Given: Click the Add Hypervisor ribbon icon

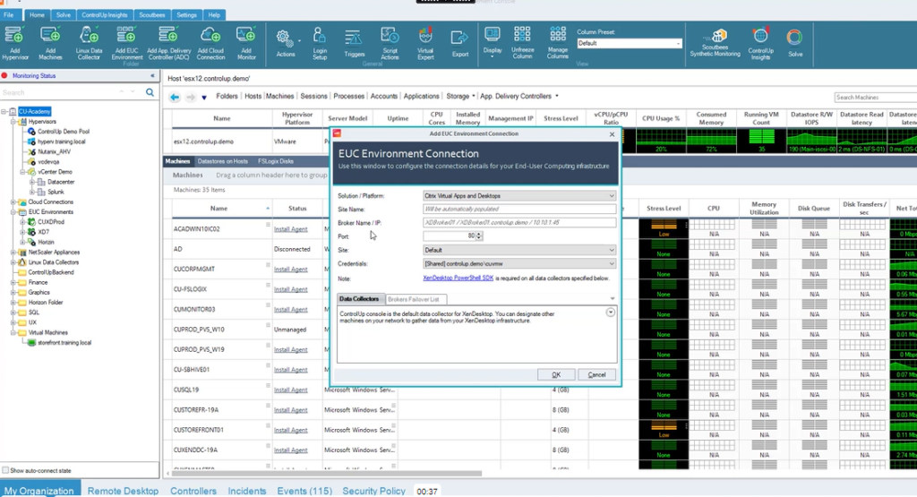Looking at the screenshot, I should pyautogui.click(x=15, y=43).
